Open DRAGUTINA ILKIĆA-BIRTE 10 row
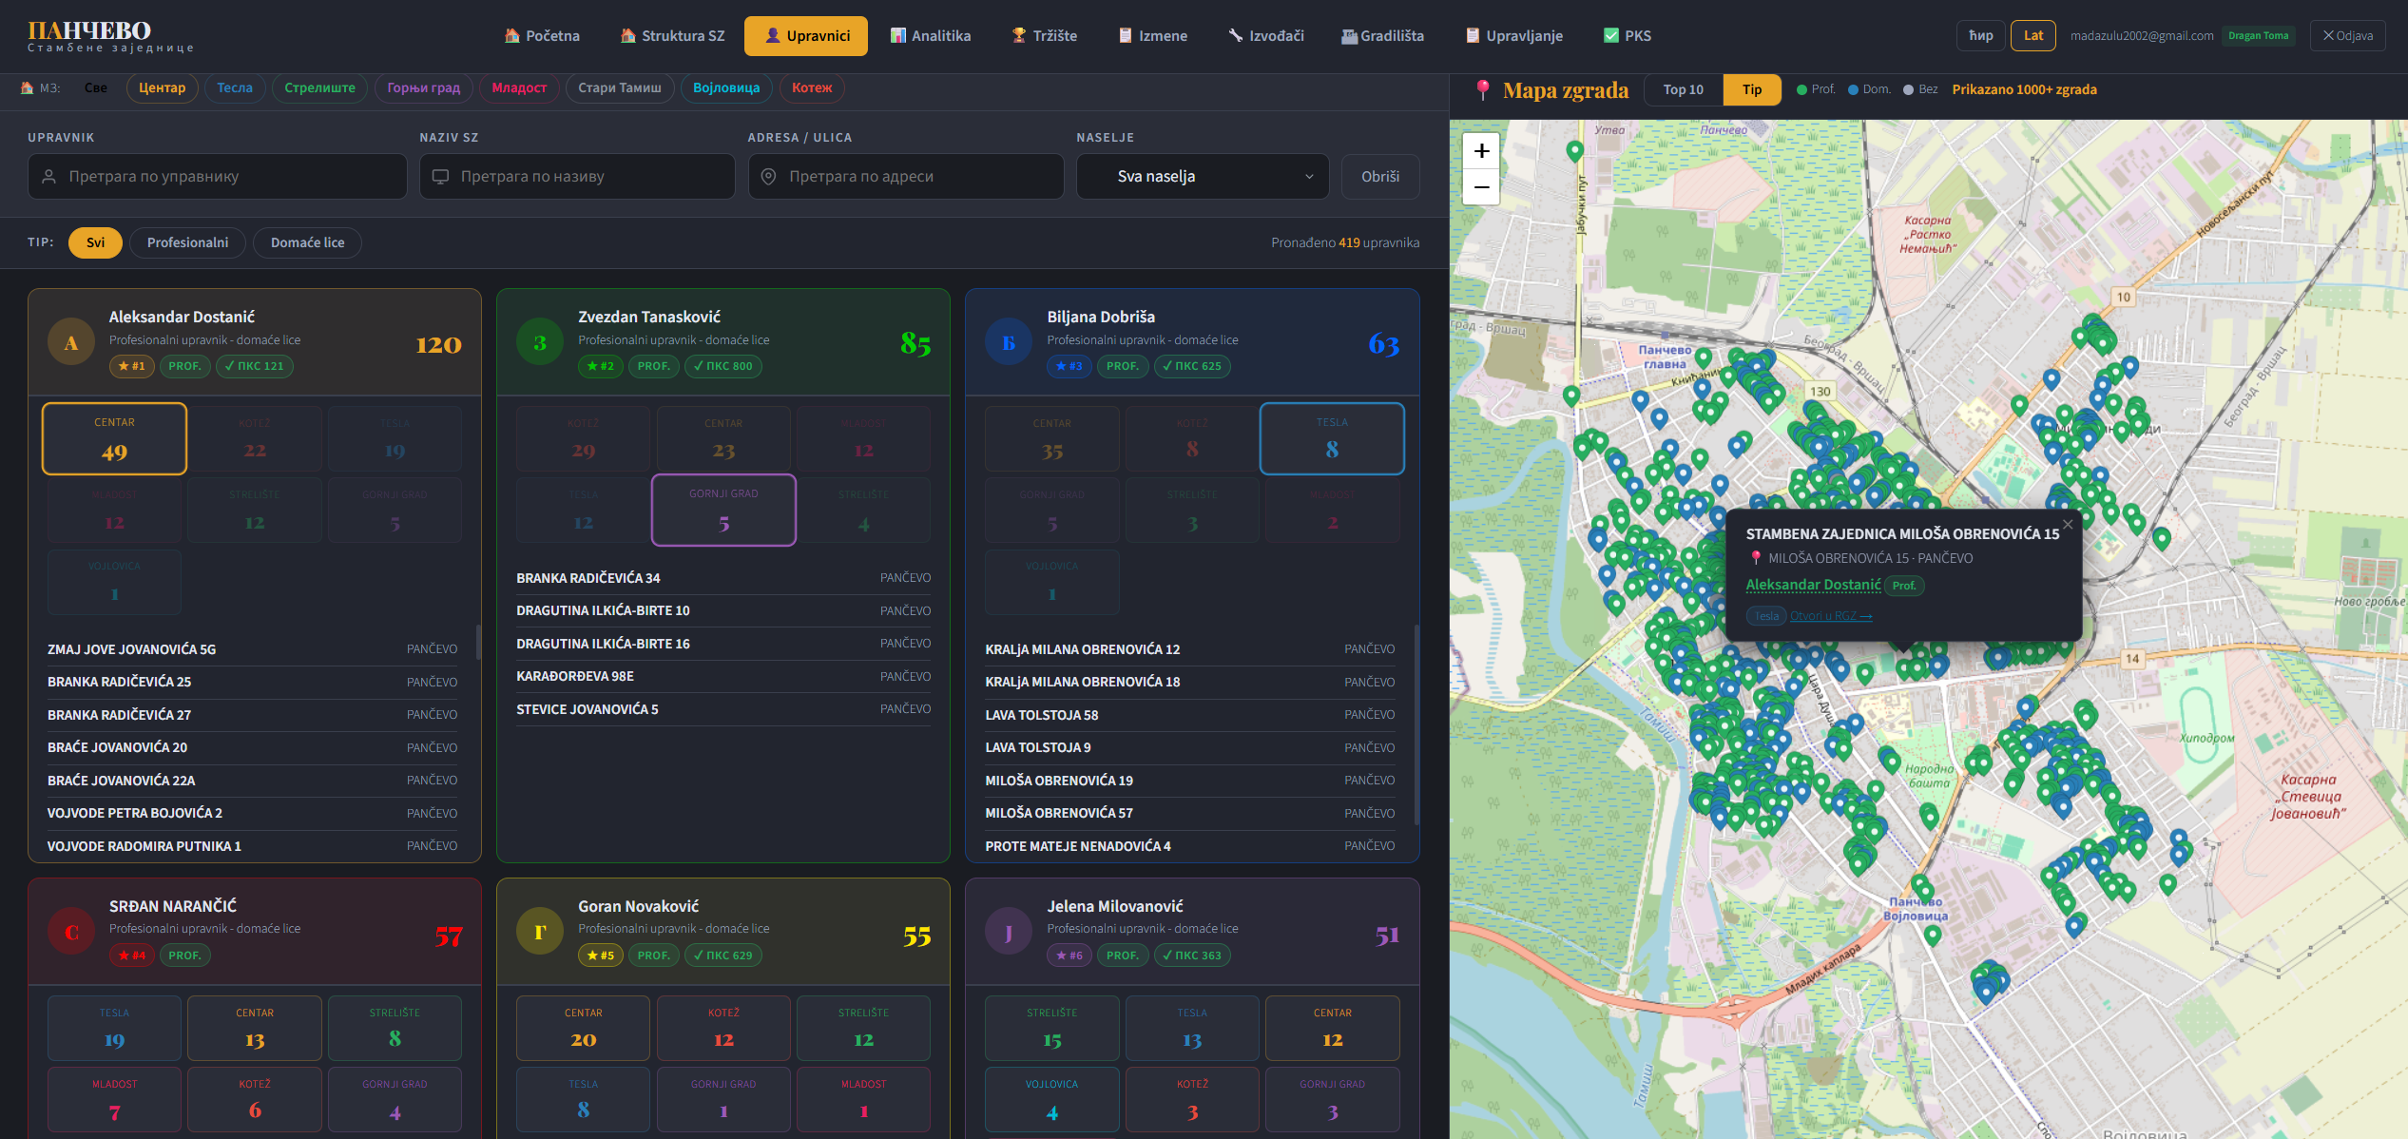The width and height of the screenshot is (2408, 1139). [x=723, y=610]
